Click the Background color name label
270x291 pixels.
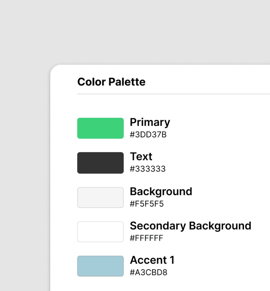click(x=161, y=192)
